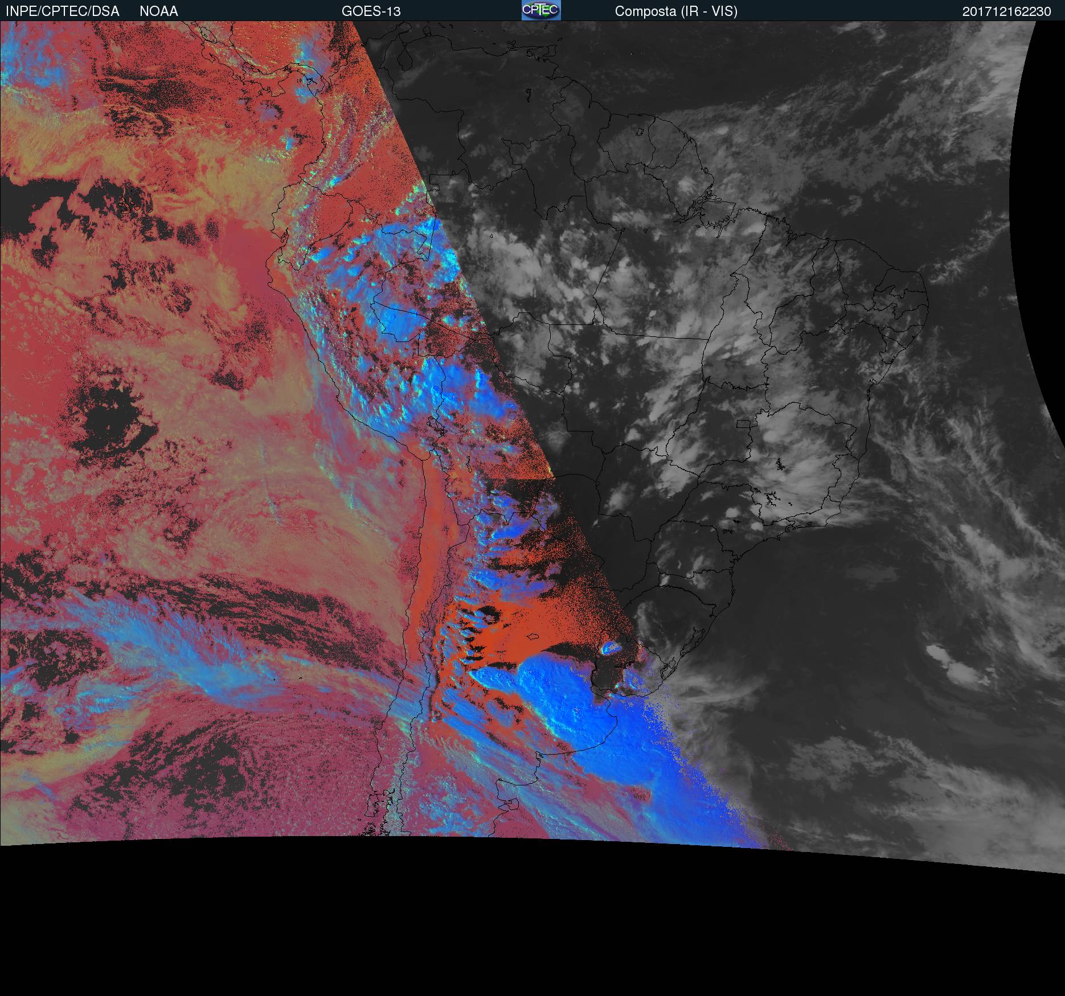Select the INPE/CPTEC/DSA header text
Viewport: 1065px width, 996px height.
[x=62, y=11]
